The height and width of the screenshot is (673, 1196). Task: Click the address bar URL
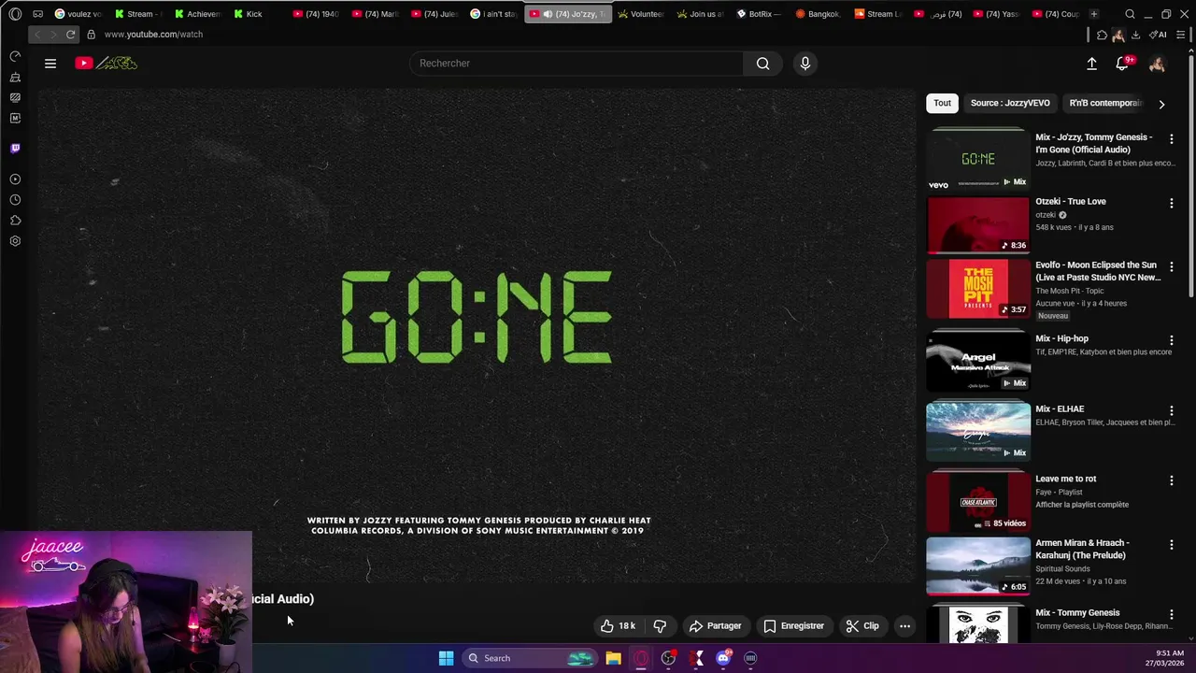tap(153, 35)
